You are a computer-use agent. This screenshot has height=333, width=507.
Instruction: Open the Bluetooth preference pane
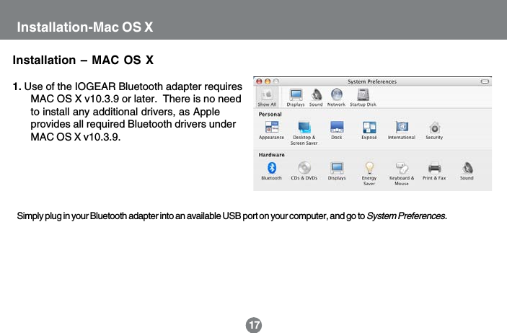(x=272, y=171)
